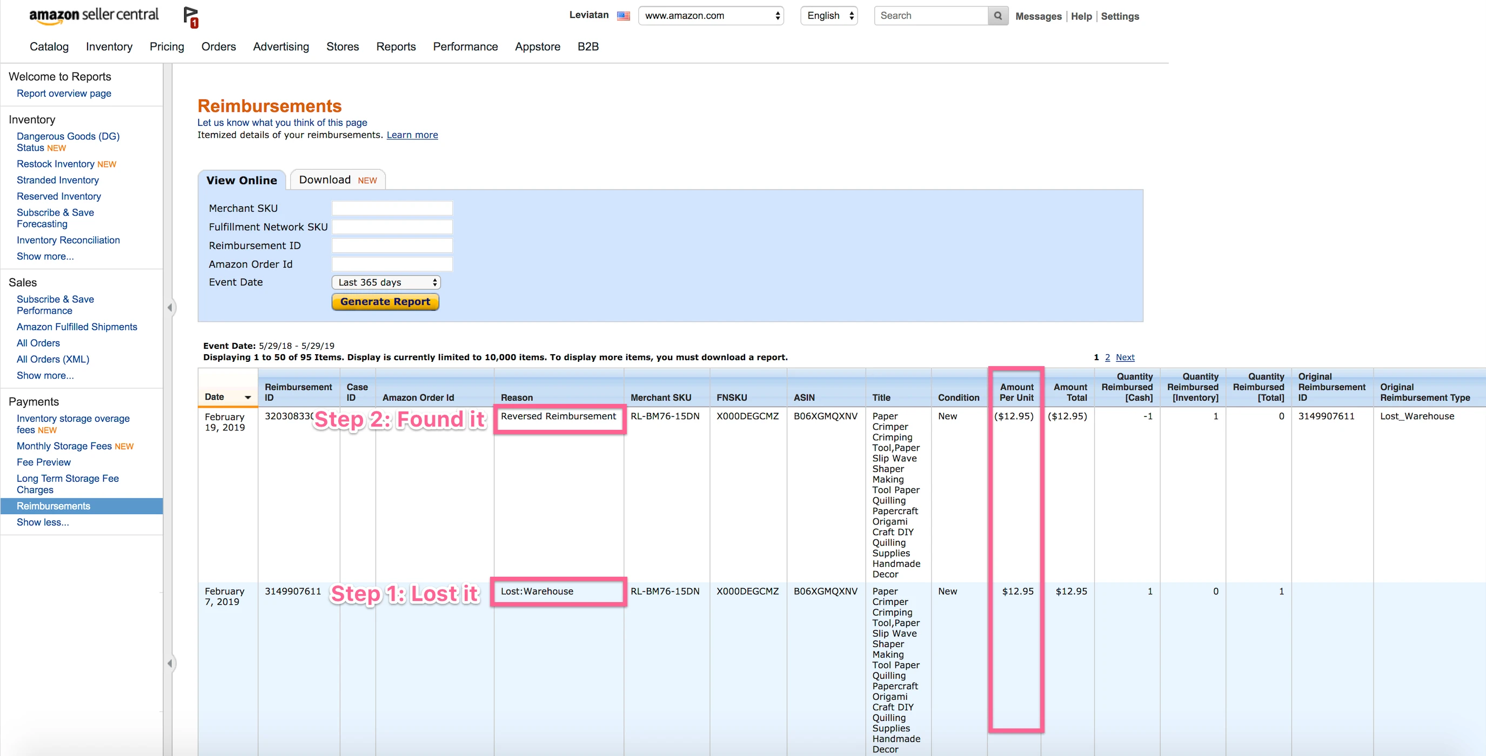Open results page 2

click(x=1107, y=357)
